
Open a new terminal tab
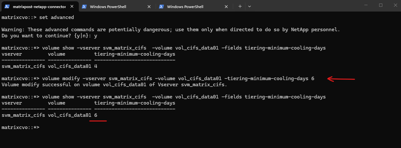(x=240, y=6)
